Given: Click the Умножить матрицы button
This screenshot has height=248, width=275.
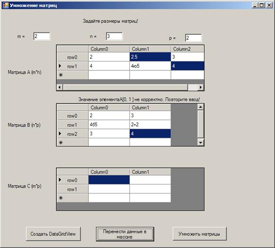Looking at the screenshot, I should click(x=199, y=234).
